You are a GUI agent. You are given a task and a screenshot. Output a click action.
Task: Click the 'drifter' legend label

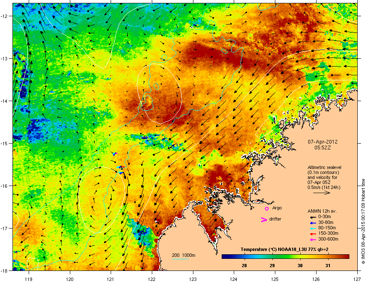click(275, 219)
